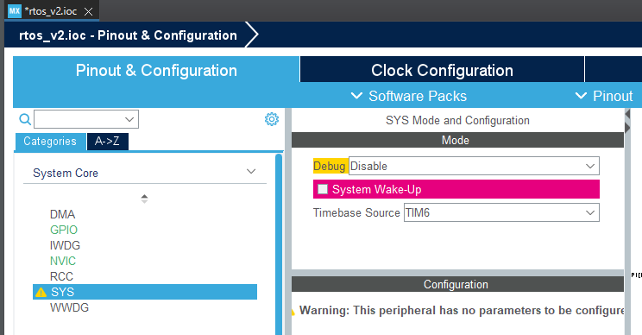Click the Configuration section header

point(457,284)
